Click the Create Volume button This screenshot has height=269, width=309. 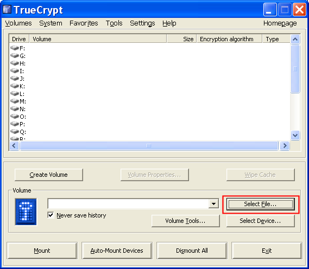[x=49, y=175]
